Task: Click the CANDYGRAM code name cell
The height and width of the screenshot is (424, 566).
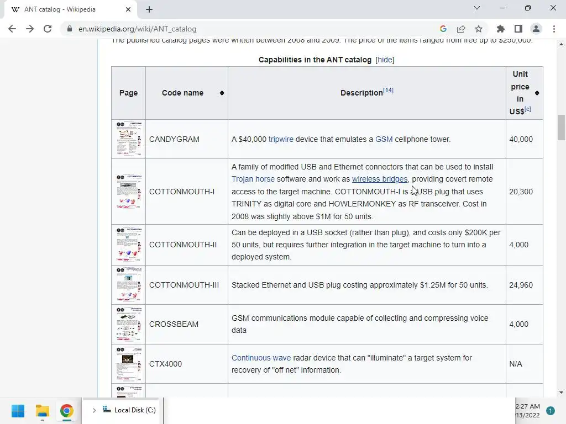Action: pos(187,139)
